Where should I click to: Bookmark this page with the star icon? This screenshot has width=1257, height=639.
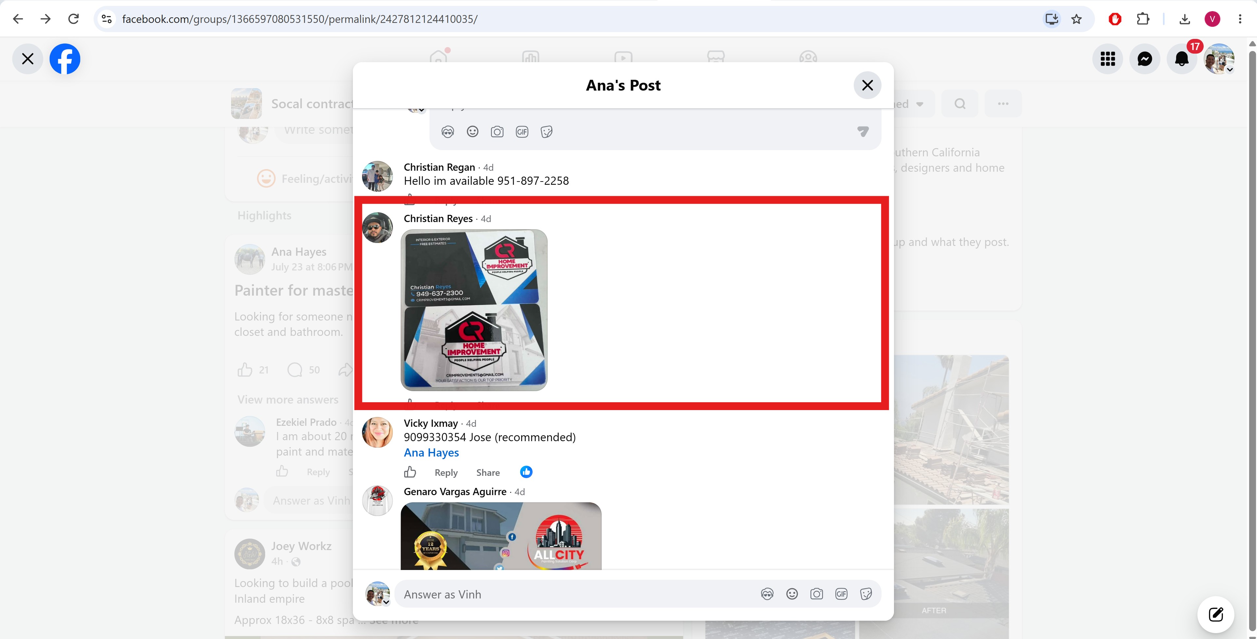tap(1076, 19)
